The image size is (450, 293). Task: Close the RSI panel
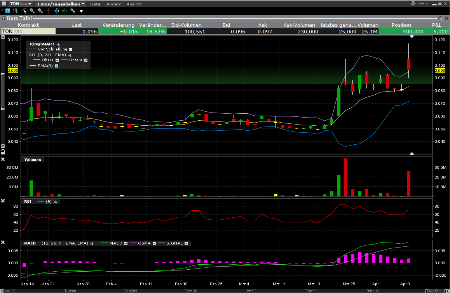point(3,201)
